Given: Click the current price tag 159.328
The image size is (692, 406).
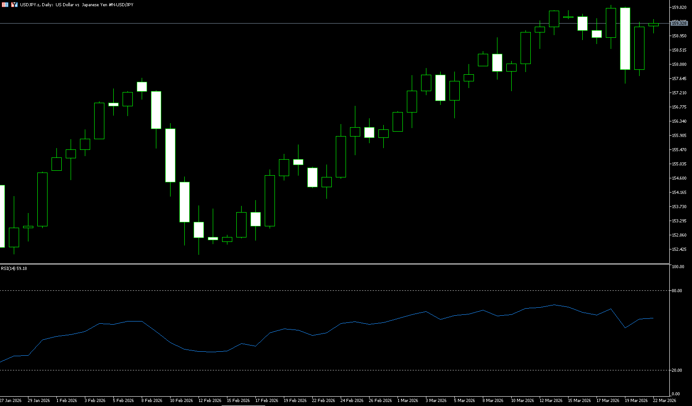Looking at the screenshot, I should [x=679, y=23].
